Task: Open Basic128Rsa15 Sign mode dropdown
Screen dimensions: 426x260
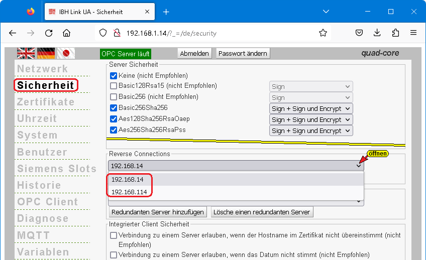Action: [x=311, y=86]
